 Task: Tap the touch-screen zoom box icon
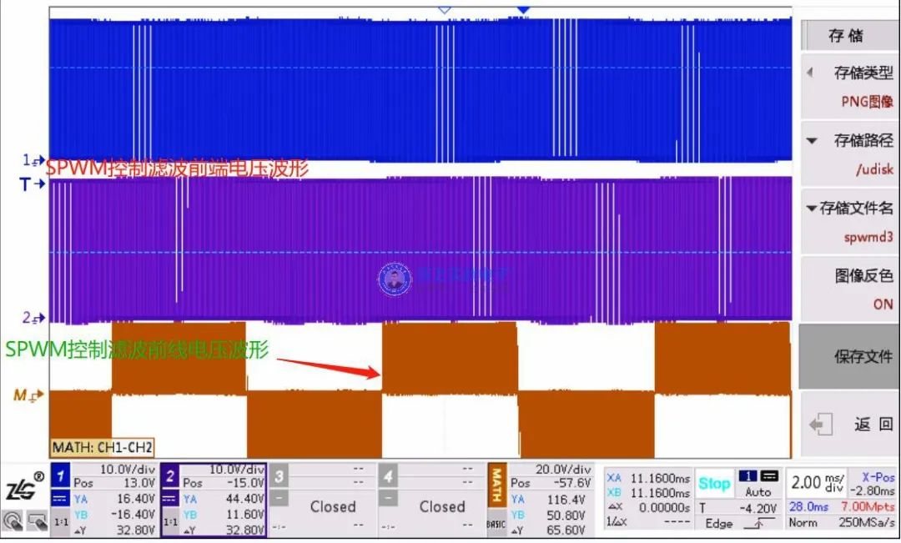(x=37, y=522)
